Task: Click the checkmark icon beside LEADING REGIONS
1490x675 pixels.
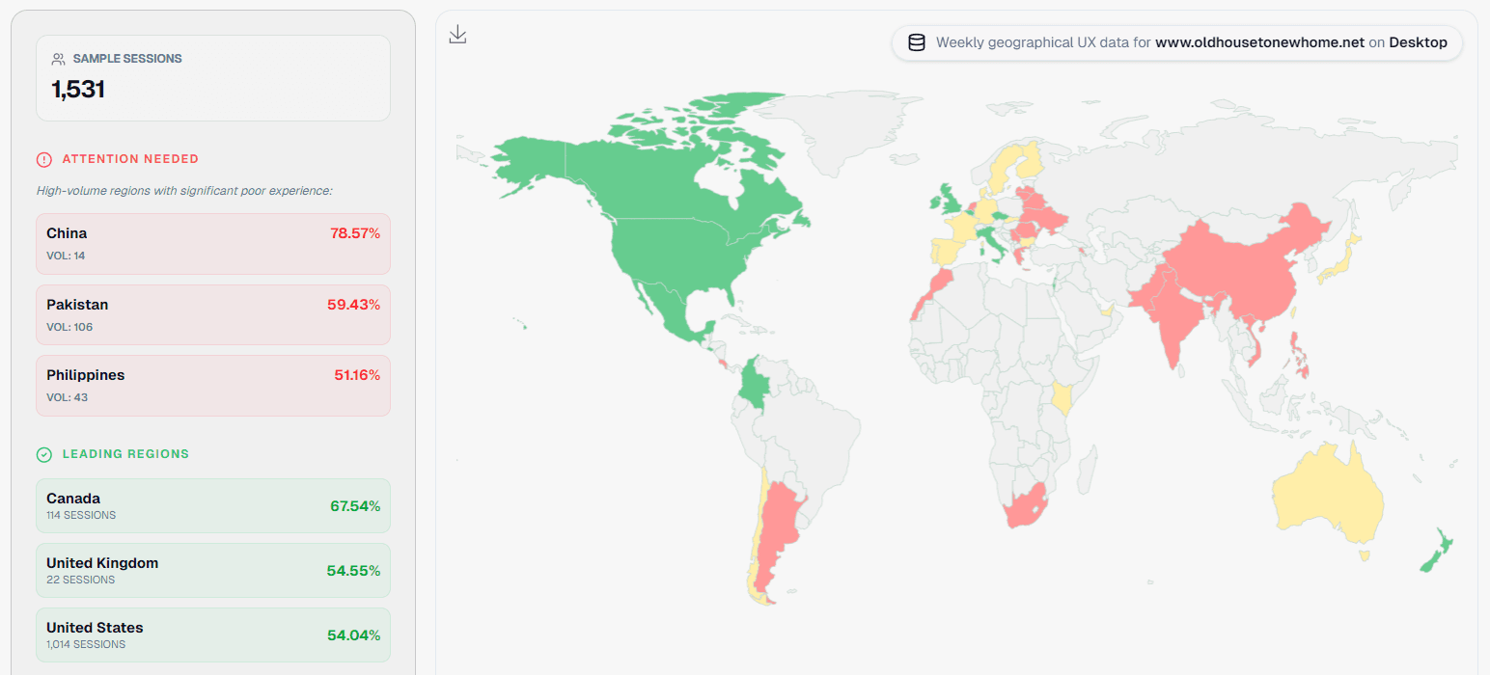Action: pos(43,453)
